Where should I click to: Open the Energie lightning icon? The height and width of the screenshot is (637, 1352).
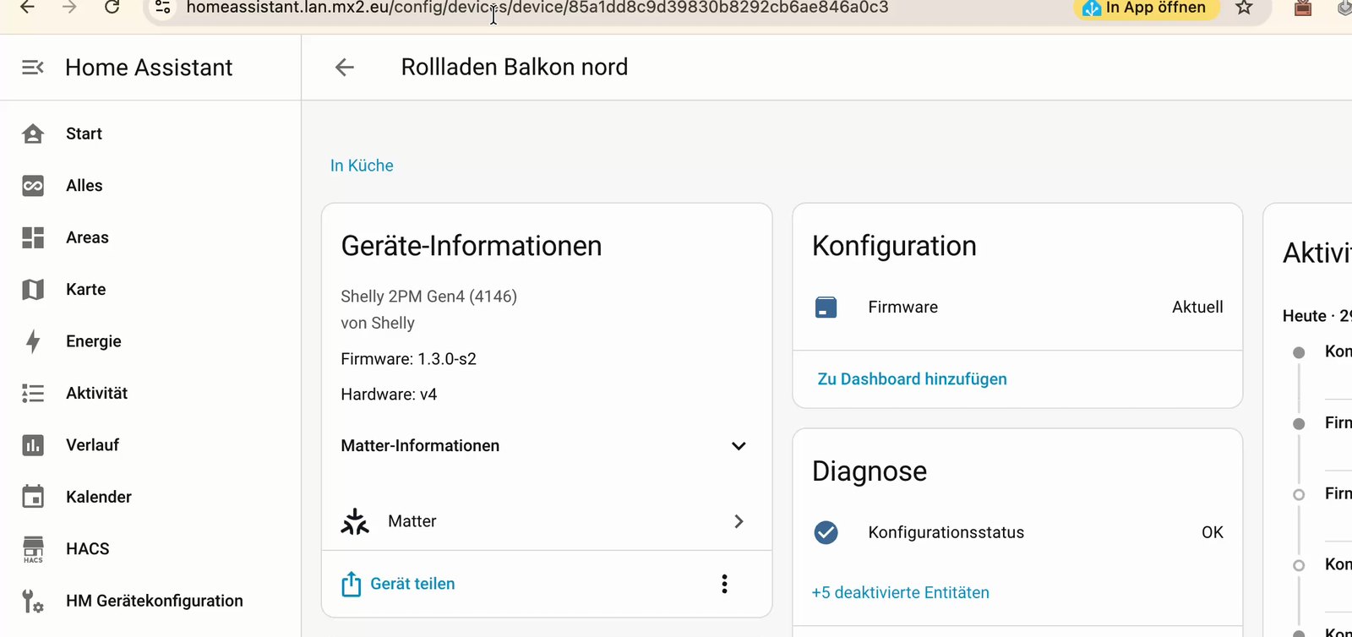33,341
